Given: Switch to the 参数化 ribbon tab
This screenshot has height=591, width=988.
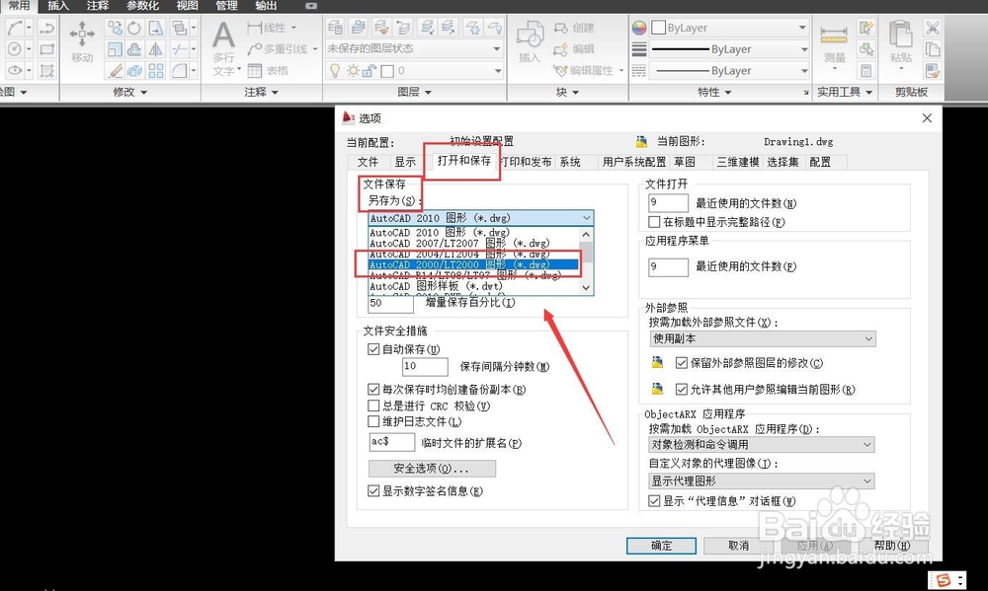Looking at the screenshot, I should point(142,6).
